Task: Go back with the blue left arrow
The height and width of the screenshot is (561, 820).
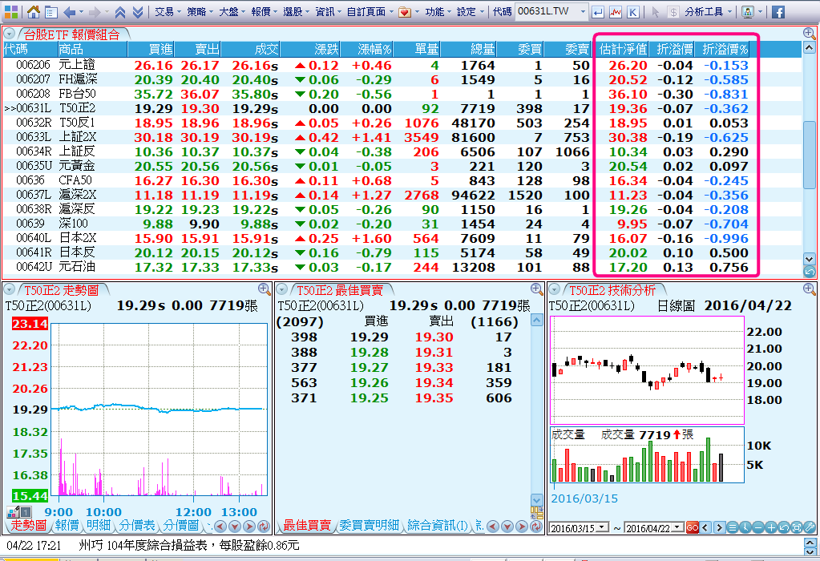Action: coord(69,12)
